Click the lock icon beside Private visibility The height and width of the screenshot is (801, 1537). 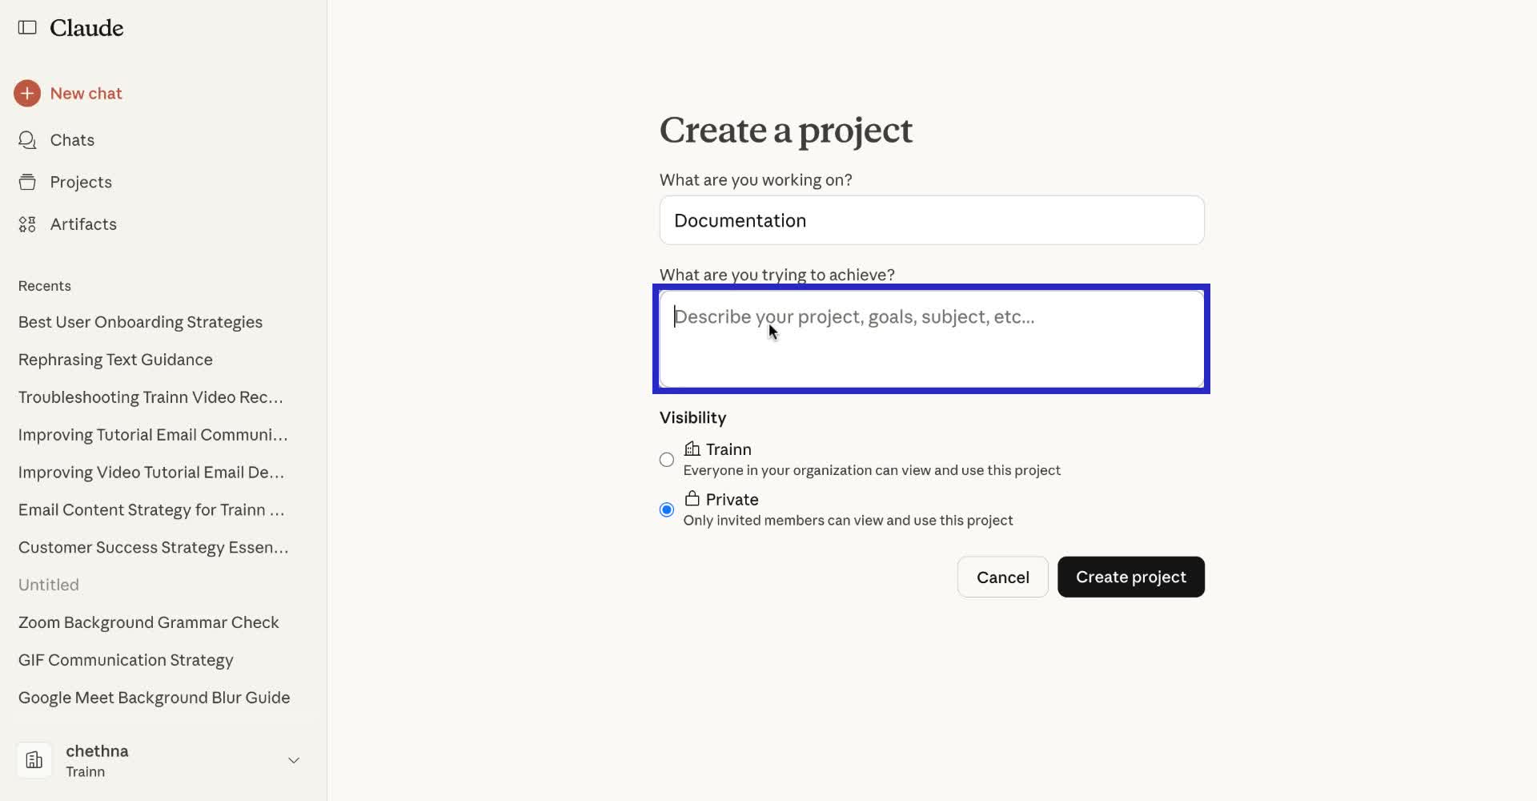(x=692, y=498)
